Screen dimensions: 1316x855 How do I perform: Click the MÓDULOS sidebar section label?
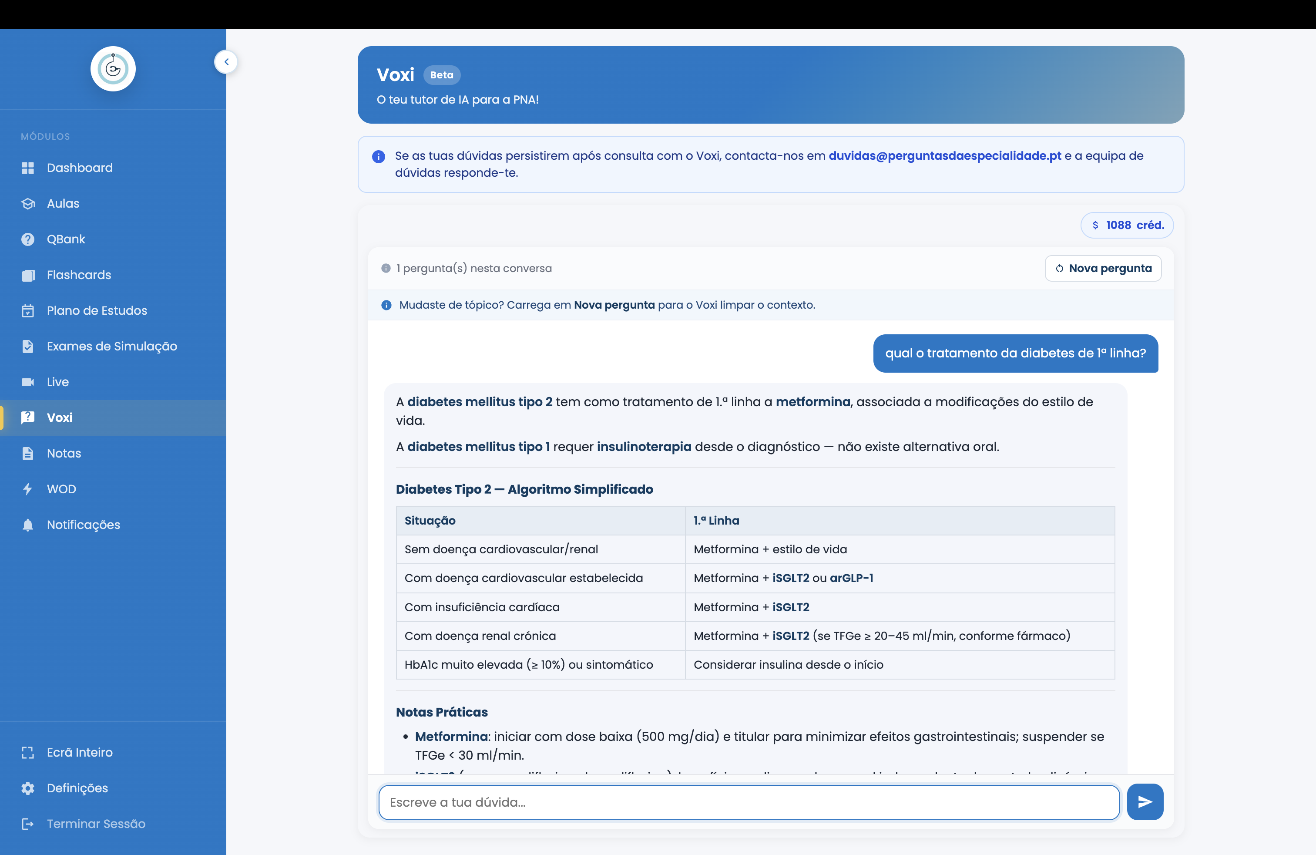(45, 137)
